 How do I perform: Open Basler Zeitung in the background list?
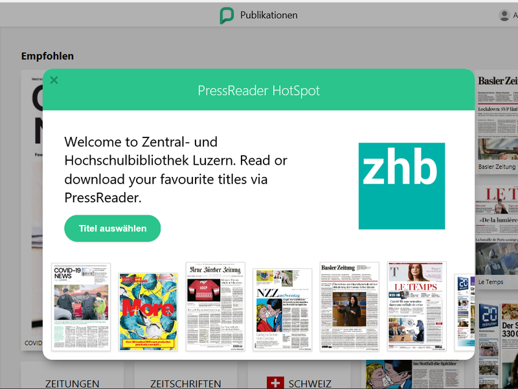point(497,122)
